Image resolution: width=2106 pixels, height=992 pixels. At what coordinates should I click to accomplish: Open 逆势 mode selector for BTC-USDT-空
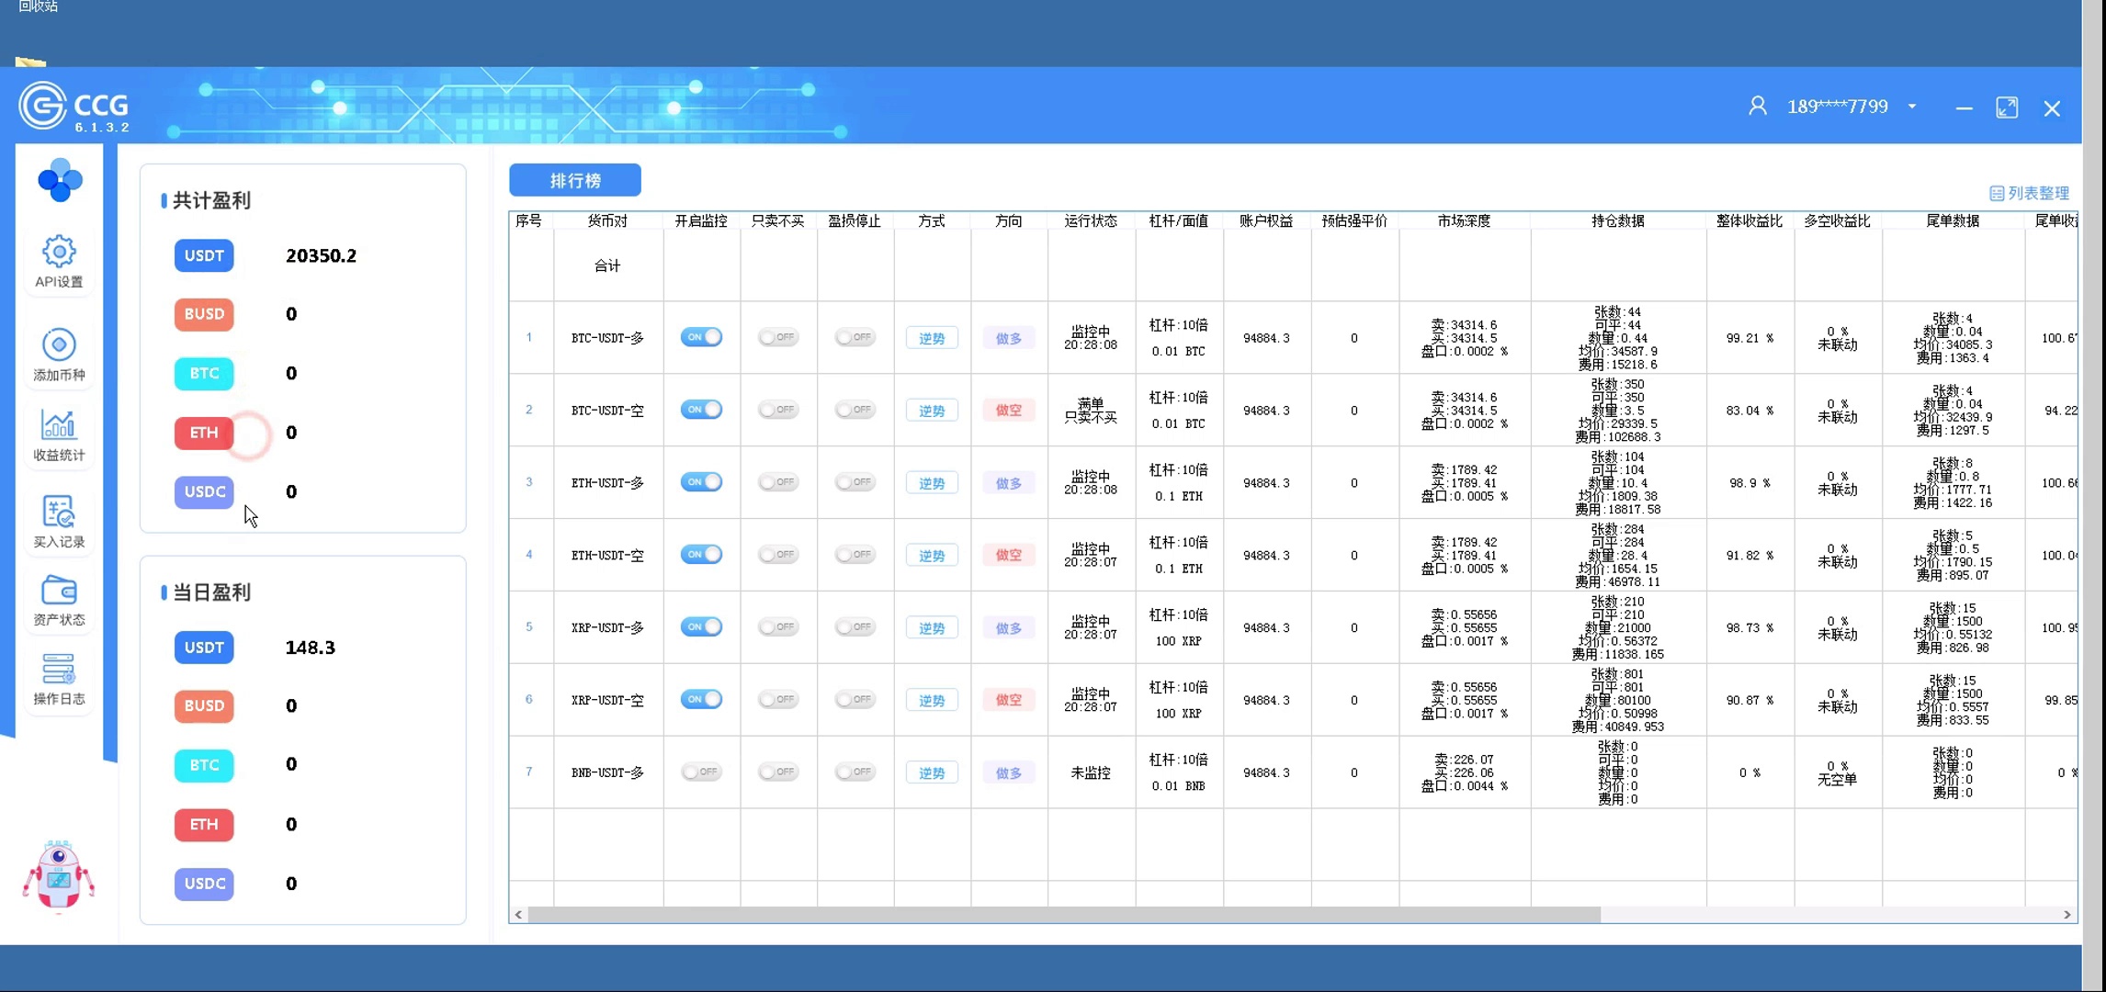[932, 411]
